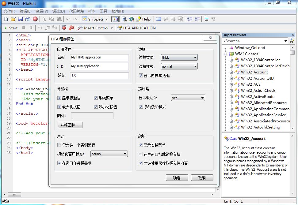Toggle 在窗口任务栏显示 checkbox
298x205 pixels.
(x=59, y=163)
